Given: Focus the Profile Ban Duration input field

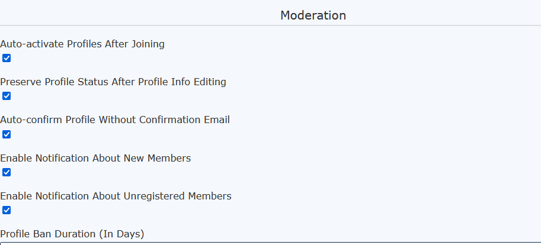Looking at the screenshot, I should pos(270,243).
